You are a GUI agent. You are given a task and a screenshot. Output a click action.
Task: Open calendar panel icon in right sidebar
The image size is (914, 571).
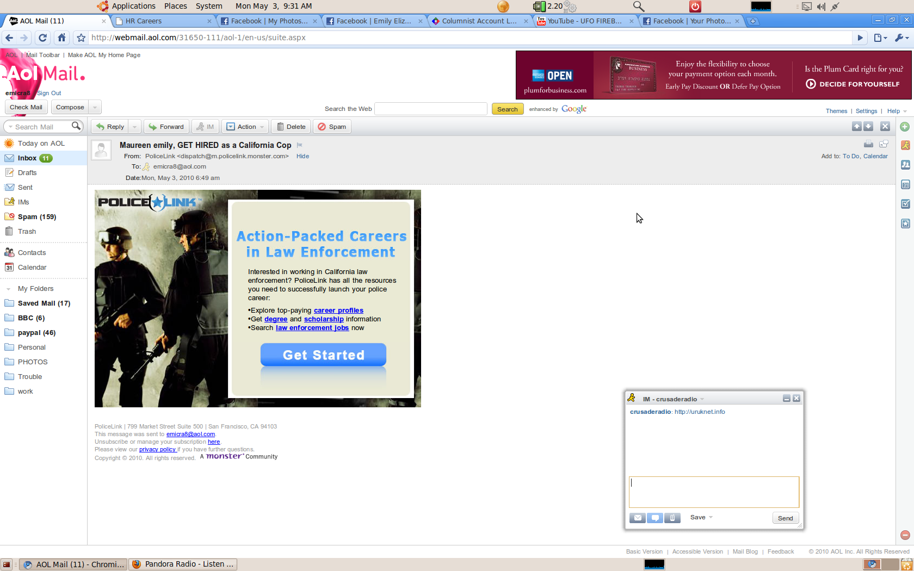click(905, 184)
